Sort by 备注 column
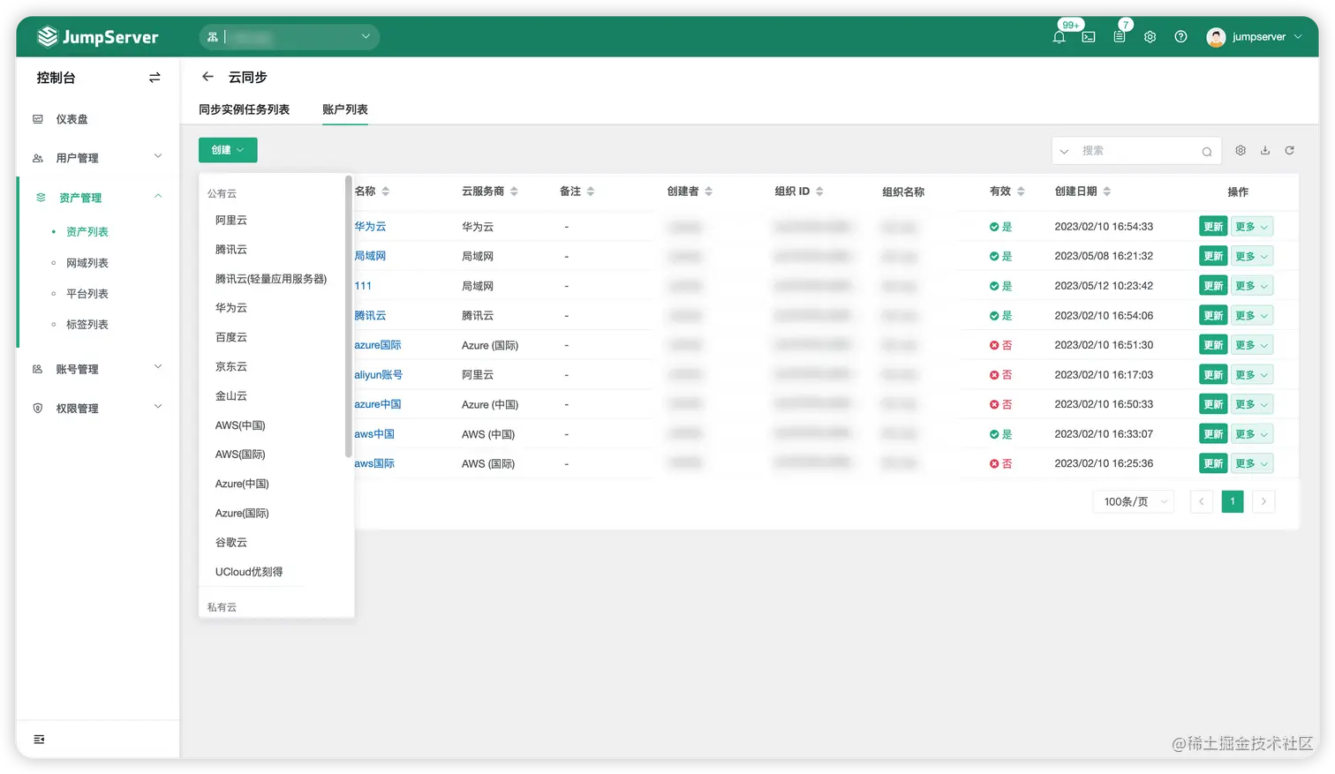The width and height of the screenshot is (1335, 774). [x=591, y=192]
